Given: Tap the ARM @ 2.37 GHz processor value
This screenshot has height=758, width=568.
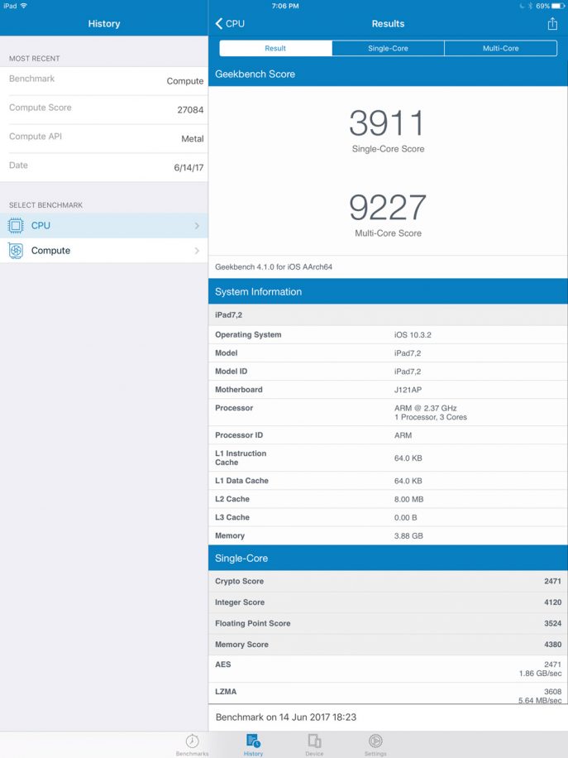Looking at the screenshot, I should 426,408.
